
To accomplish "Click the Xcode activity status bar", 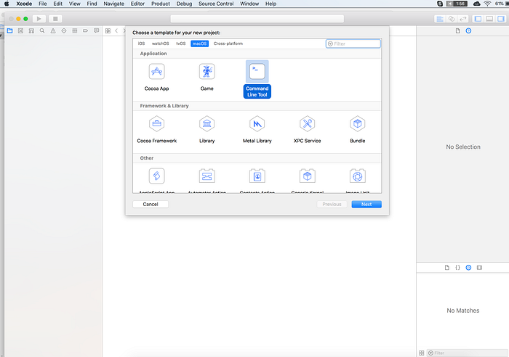I will pos(257,19).
